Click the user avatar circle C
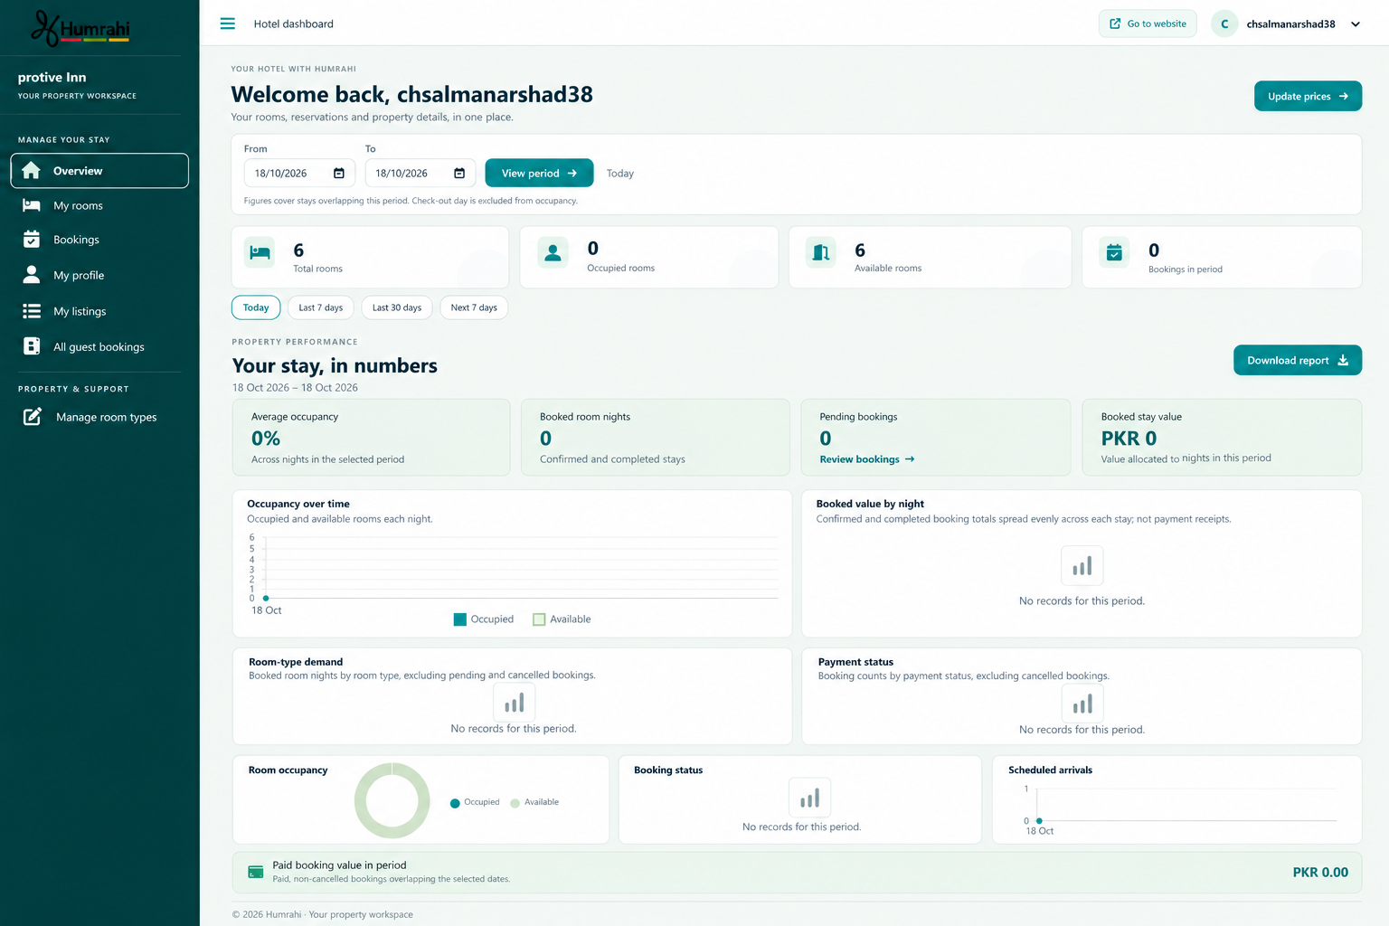This screenshot has width=1389, height=926. coord(1224,24)
